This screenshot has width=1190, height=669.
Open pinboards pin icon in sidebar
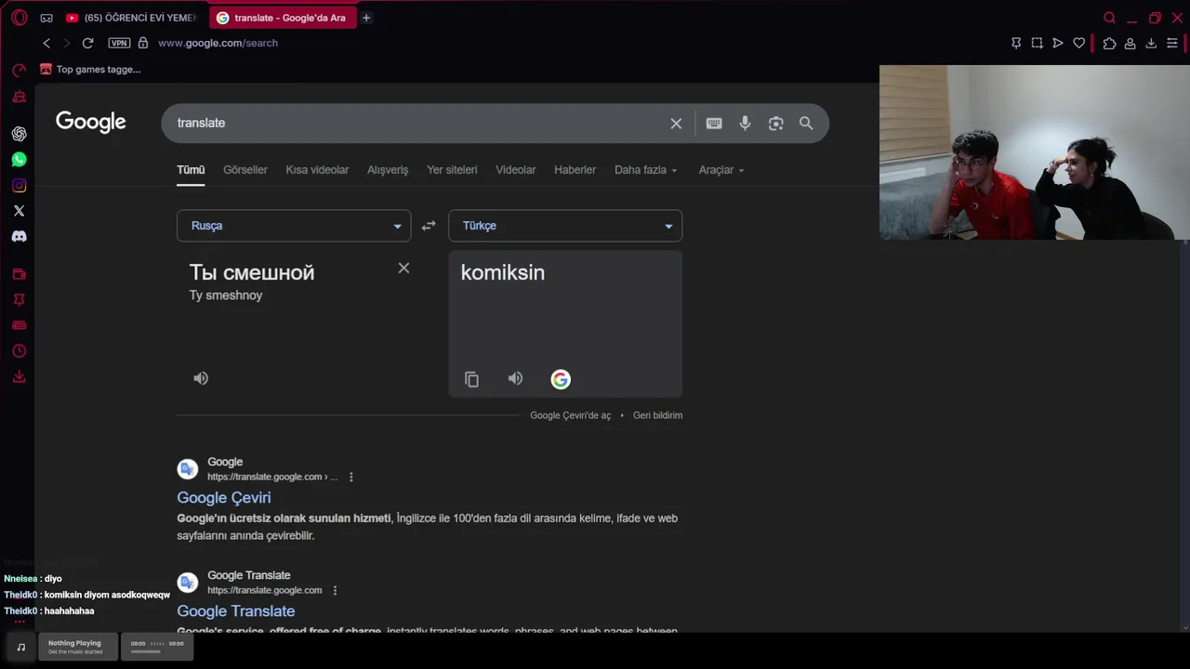(19, 300)
